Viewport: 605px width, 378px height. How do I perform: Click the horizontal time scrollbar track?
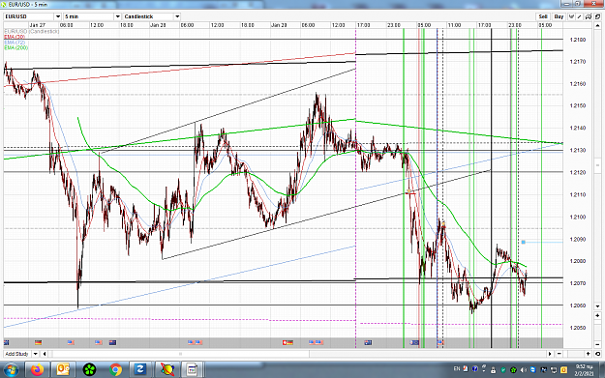[x=297, y=354]
